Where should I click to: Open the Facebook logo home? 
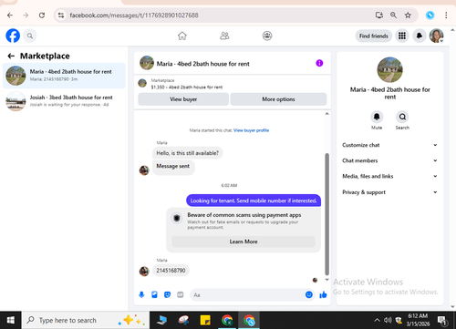point(13,36)
